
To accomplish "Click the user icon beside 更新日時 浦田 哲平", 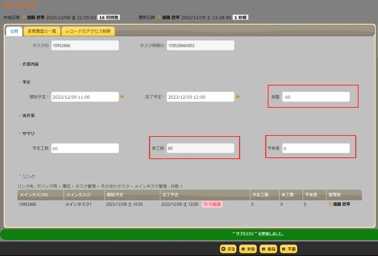I will [159, 16].
